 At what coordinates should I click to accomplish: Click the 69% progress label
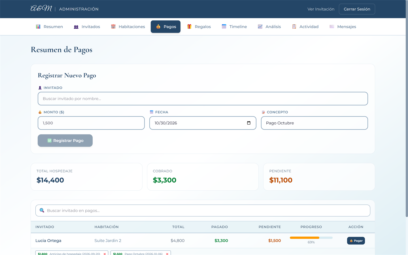311,242
